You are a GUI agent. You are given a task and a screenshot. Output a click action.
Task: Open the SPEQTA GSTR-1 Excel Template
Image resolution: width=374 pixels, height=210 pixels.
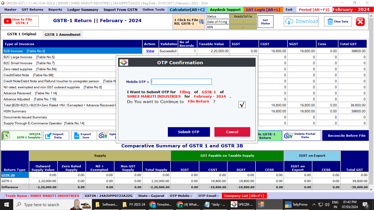click(x=21, y=136)
